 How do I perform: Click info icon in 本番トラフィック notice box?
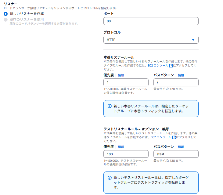110,106
